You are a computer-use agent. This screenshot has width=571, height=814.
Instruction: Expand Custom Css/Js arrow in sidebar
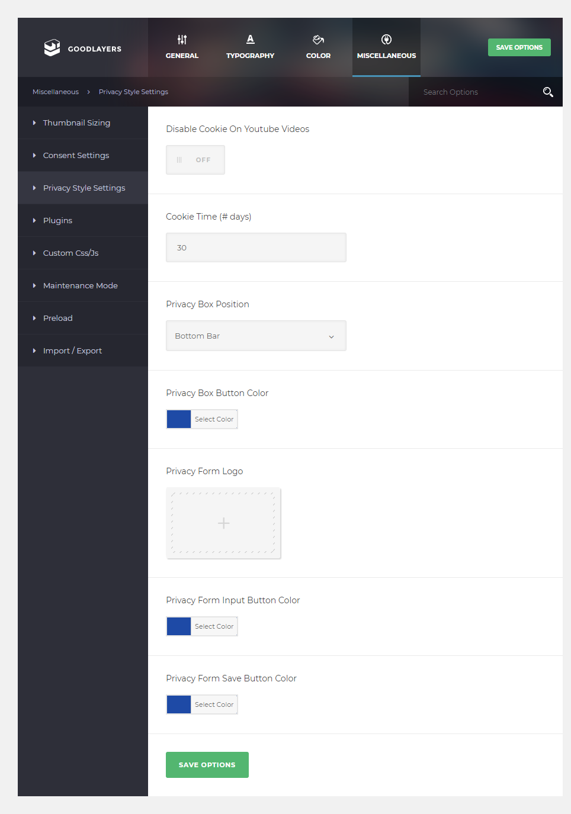[x=34, y=253]
